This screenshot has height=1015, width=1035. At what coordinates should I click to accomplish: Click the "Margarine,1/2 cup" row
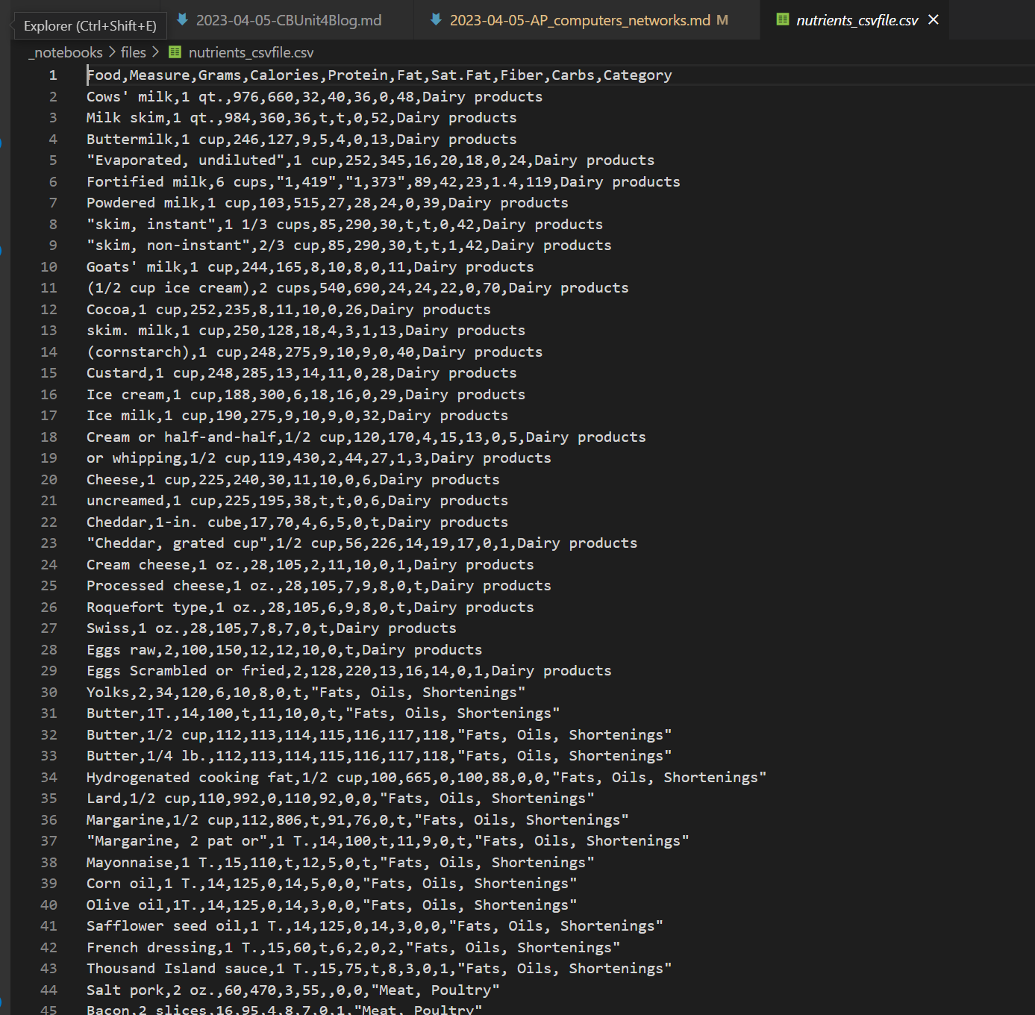tap(357, 820)
